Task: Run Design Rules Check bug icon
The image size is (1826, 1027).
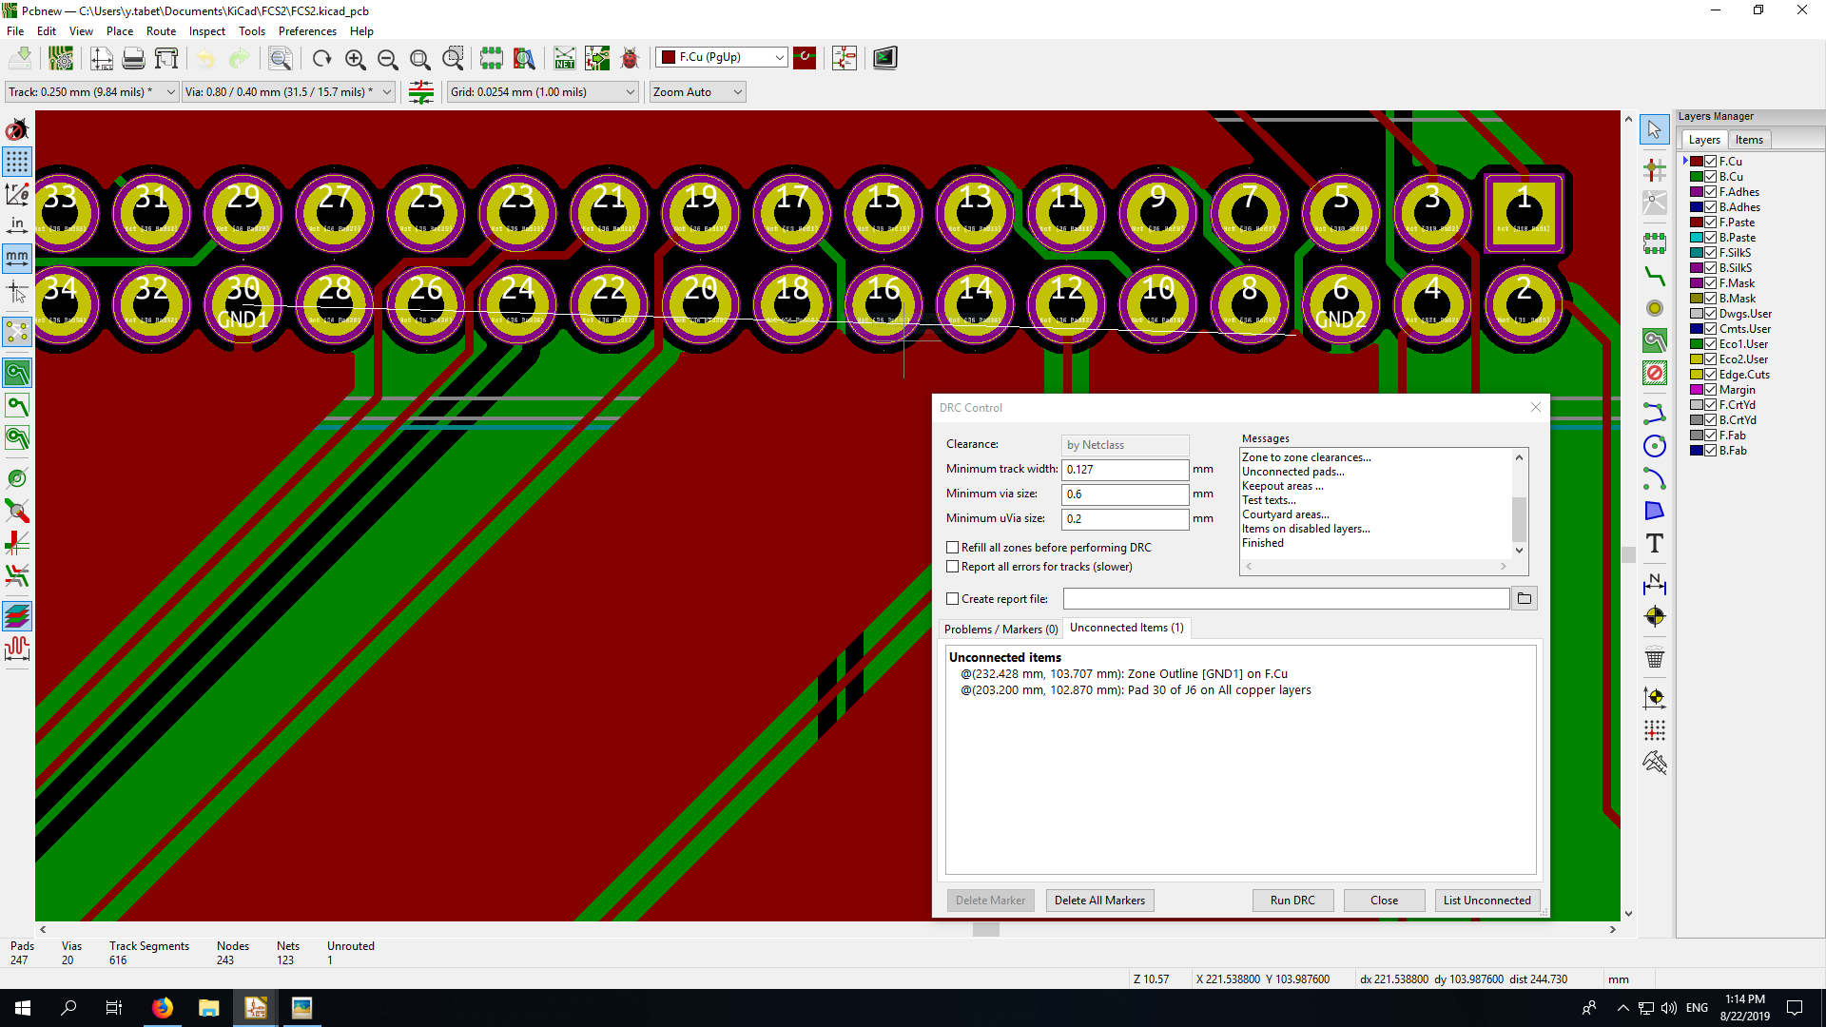Action: tap(630, 58)
